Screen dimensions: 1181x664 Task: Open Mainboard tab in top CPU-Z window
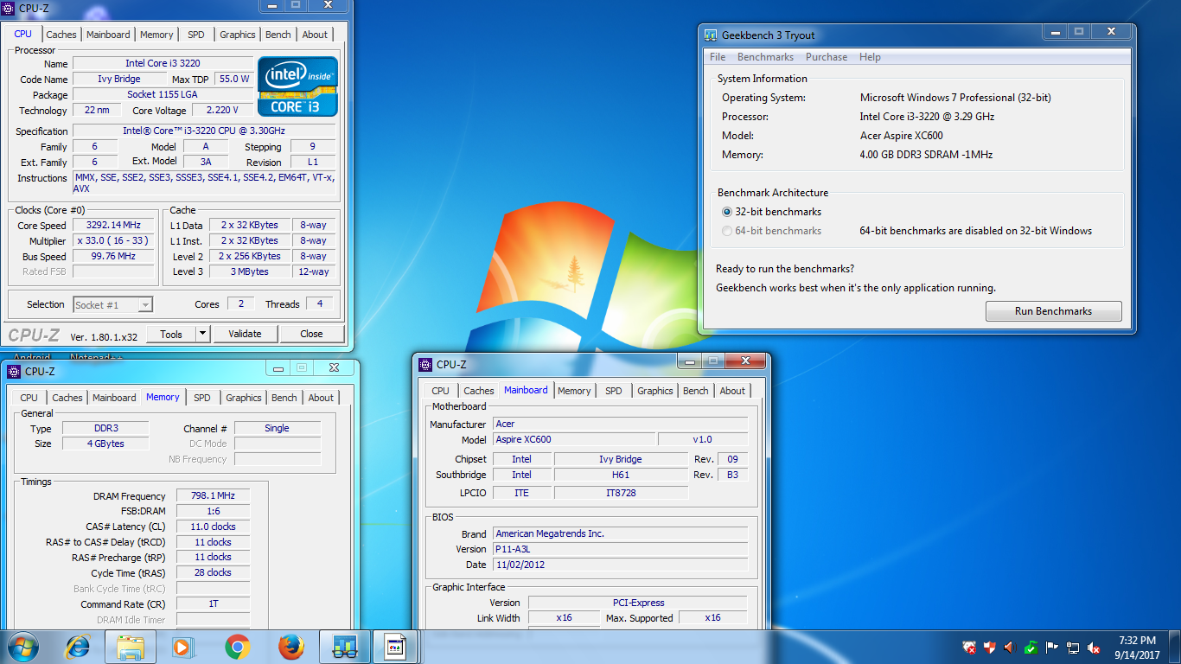[108, 35]
